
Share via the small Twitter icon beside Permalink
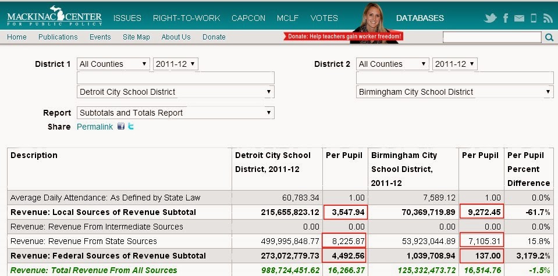point(131,126)
